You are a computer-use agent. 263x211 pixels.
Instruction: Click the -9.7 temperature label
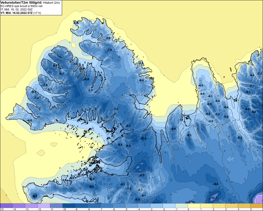coord(35,196)
